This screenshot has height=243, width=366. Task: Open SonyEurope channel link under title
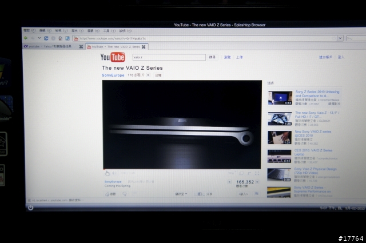pyautogui.click(x=113, y=75)
